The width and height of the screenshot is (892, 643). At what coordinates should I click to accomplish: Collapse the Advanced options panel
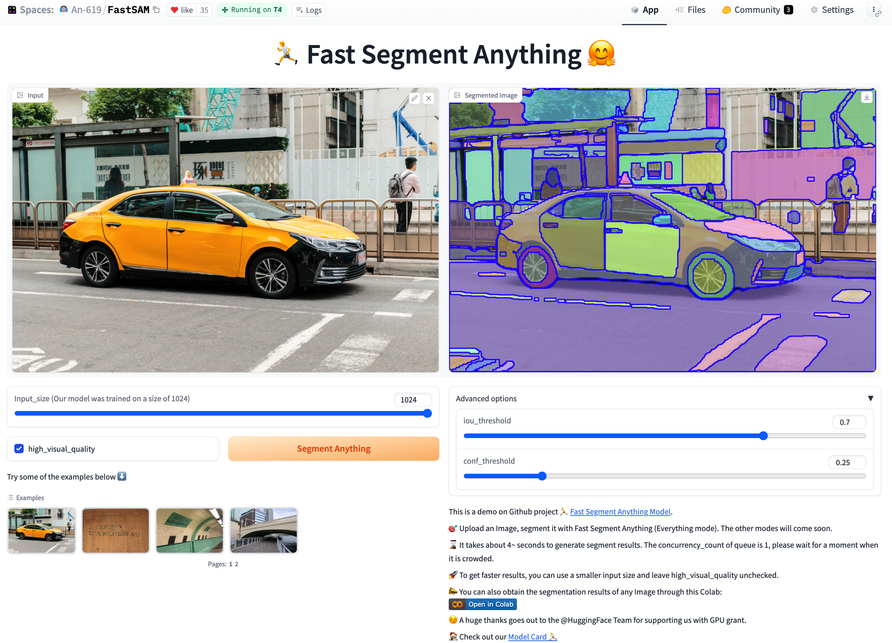(x=870, y=398)
